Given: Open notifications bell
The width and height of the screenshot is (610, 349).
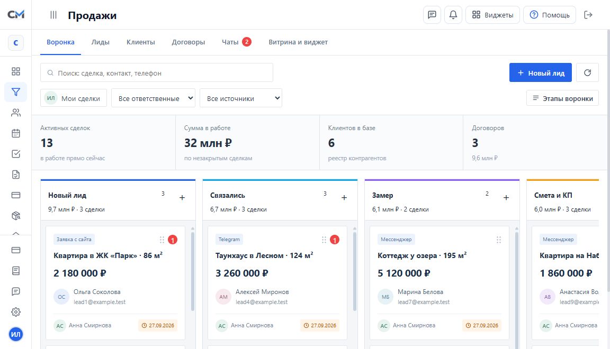Looking at the screenshot, I should 453,15.
